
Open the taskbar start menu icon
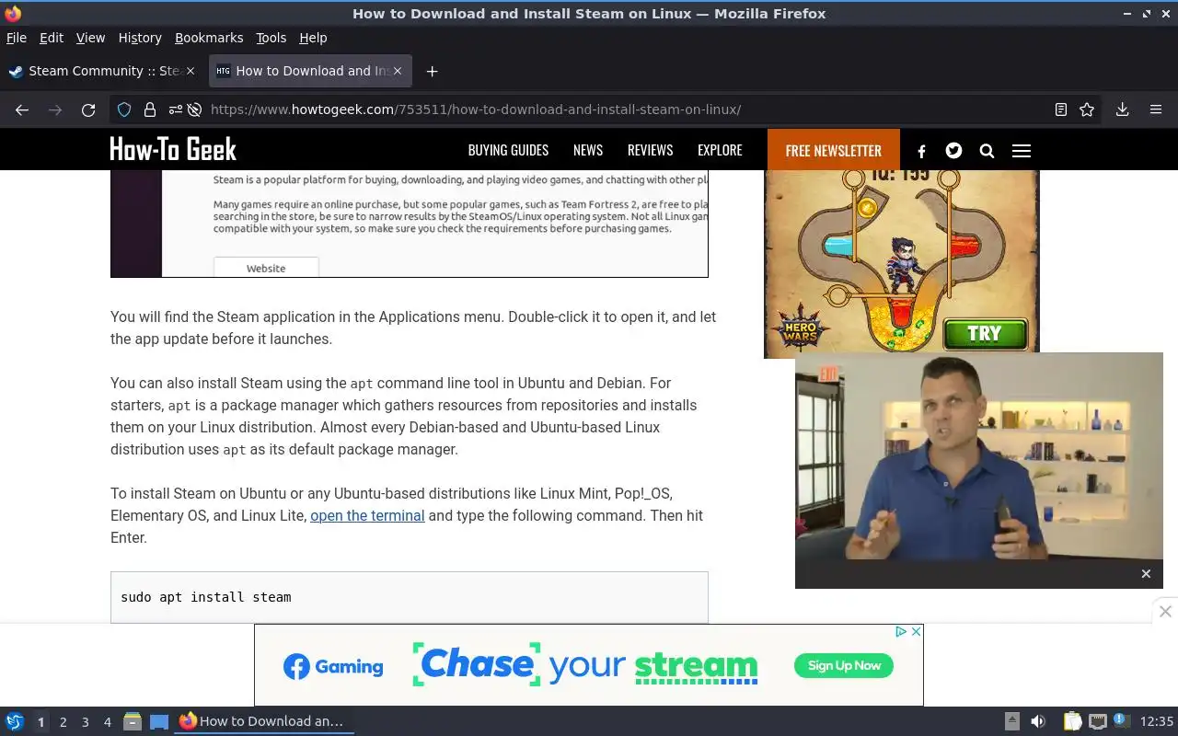(x=15, y=721)
